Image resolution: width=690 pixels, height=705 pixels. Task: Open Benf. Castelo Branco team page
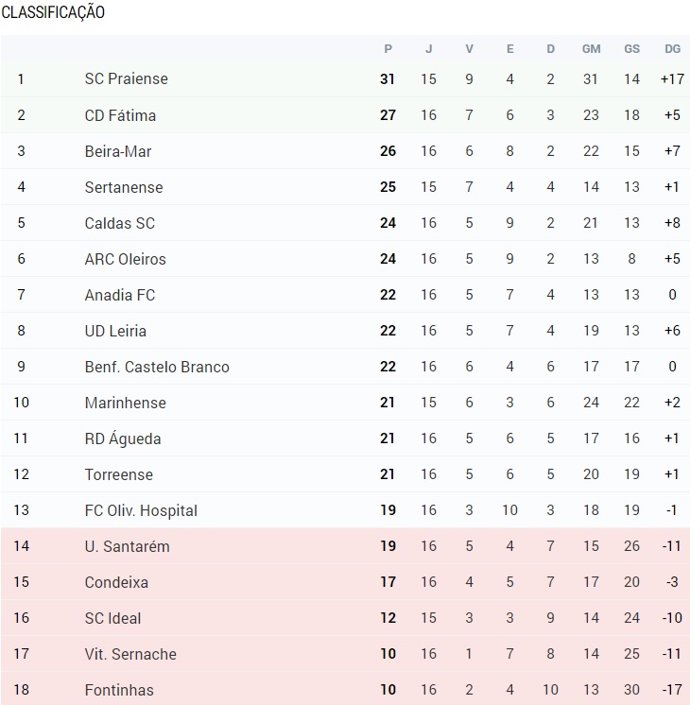pyautogui.click(x=156, y=367)
